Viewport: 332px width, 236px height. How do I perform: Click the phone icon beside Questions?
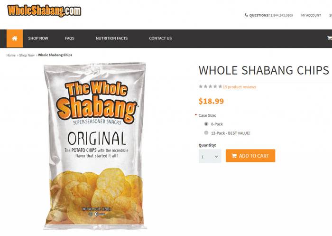click(x=246, y=15)
